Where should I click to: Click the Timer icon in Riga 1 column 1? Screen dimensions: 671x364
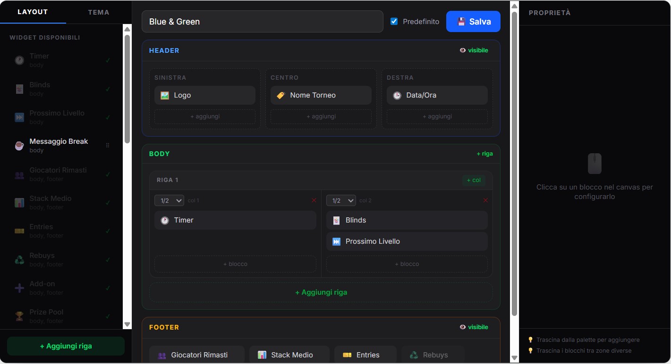tap(165, 220)
